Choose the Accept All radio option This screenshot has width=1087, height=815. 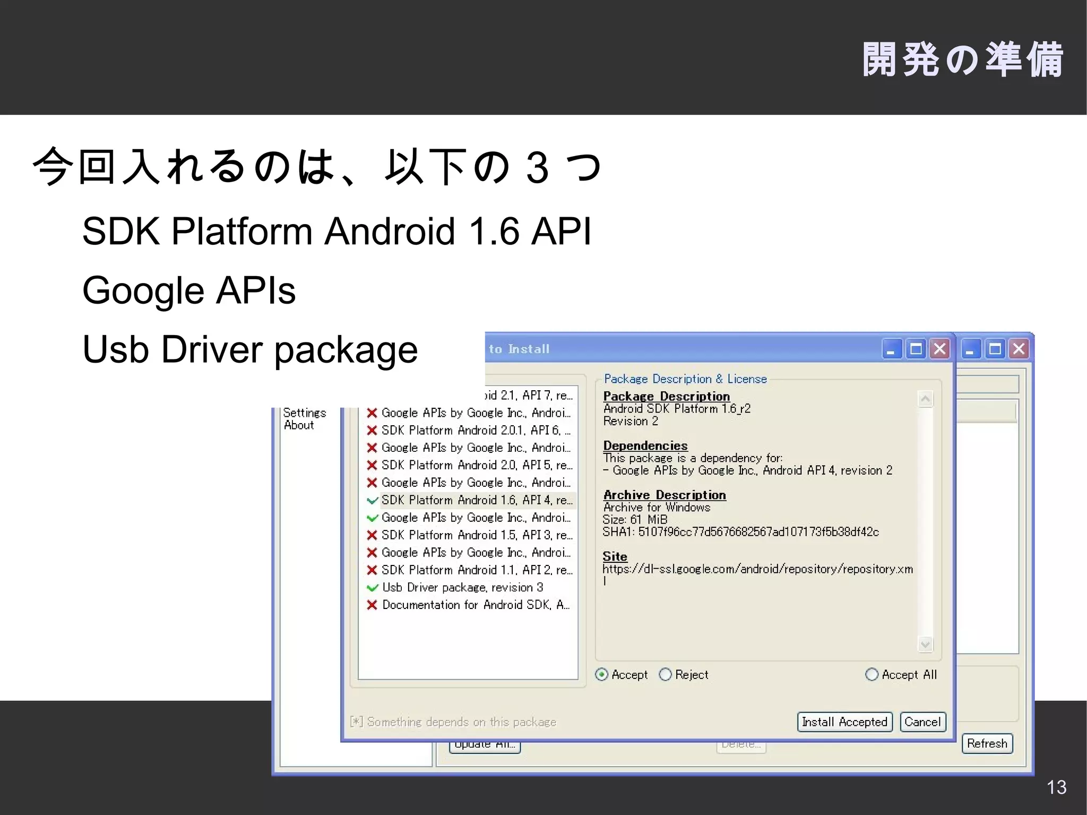(x=872, y=675)
